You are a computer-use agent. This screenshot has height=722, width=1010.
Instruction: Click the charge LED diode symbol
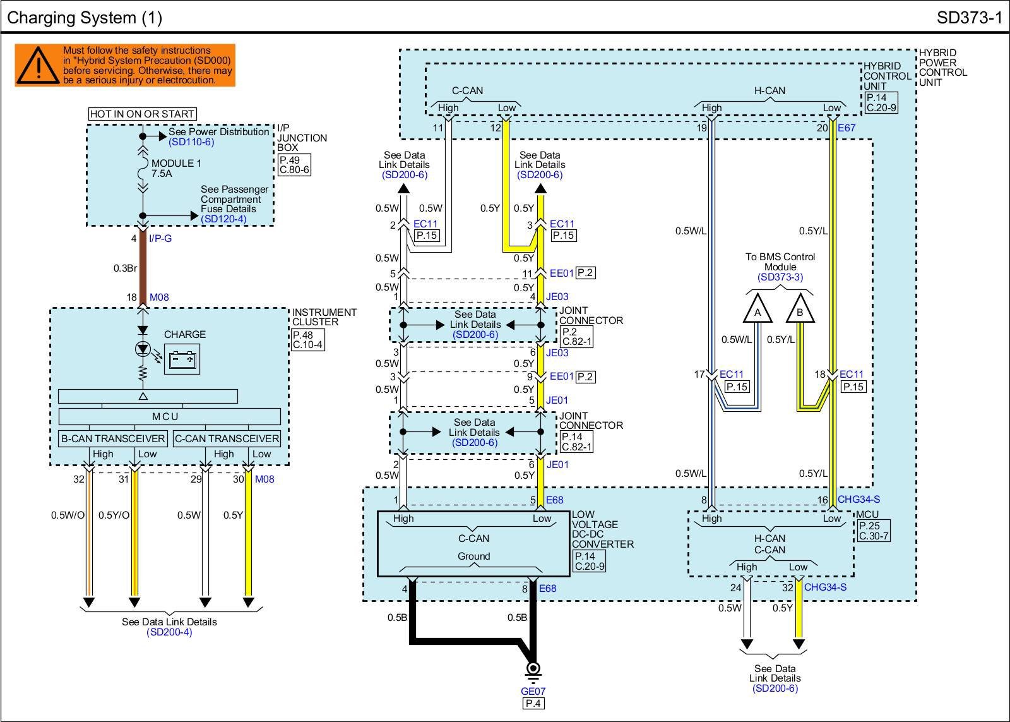[x=143, y=349]
